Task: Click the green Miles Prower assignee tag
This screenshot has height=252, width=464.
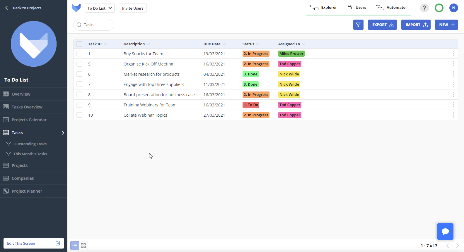Action: click(x=291, y=53)
